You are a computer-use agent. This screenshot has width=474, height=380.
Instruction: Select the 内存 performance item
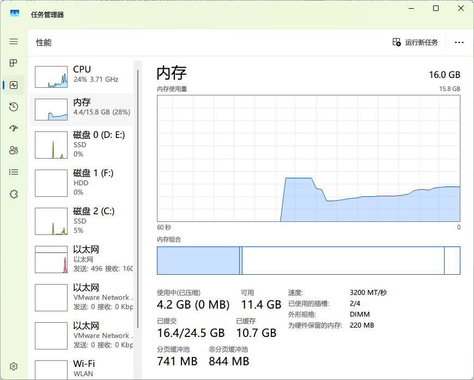81,110
